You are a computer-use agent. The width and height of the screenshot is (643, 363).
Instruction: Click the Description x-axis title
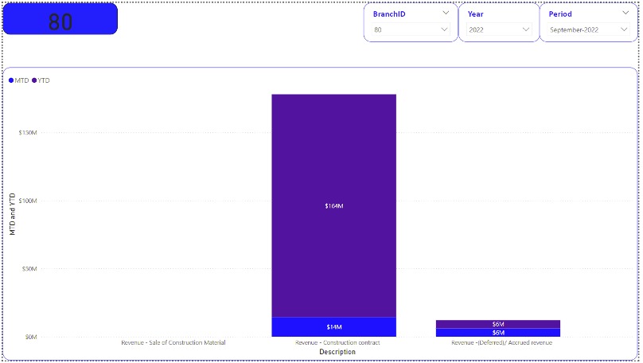pyautogui.click(x=337, y=352)
